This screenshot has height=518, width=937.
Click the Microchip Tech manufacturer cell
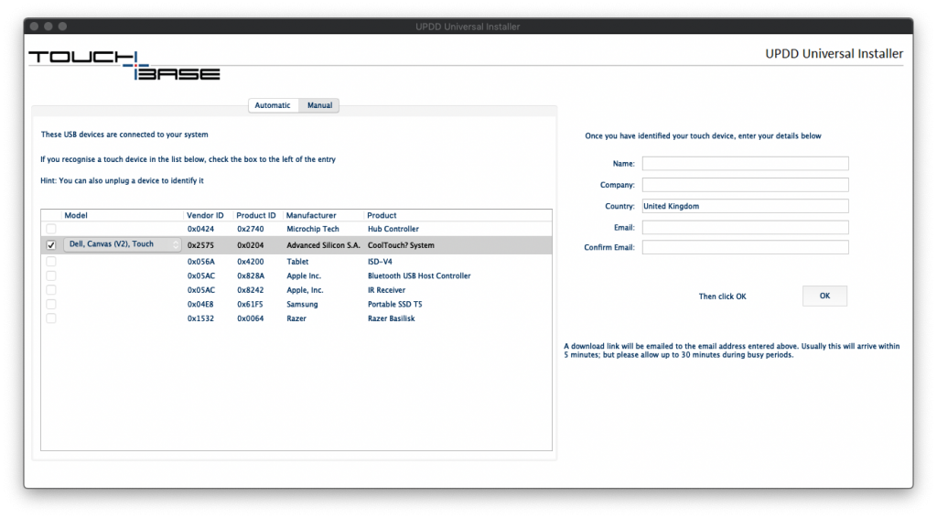coord(313,229)
